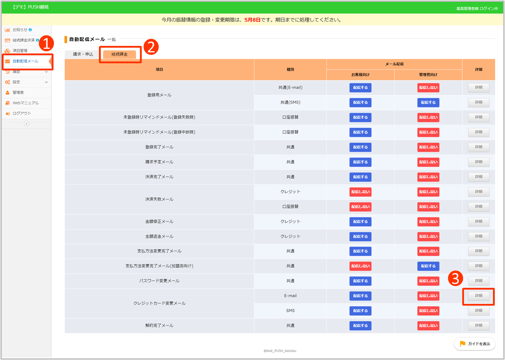Viewport: 505px width, 360px height.
Task: Switch to the 請求・申込 tab
Action: 83,54
